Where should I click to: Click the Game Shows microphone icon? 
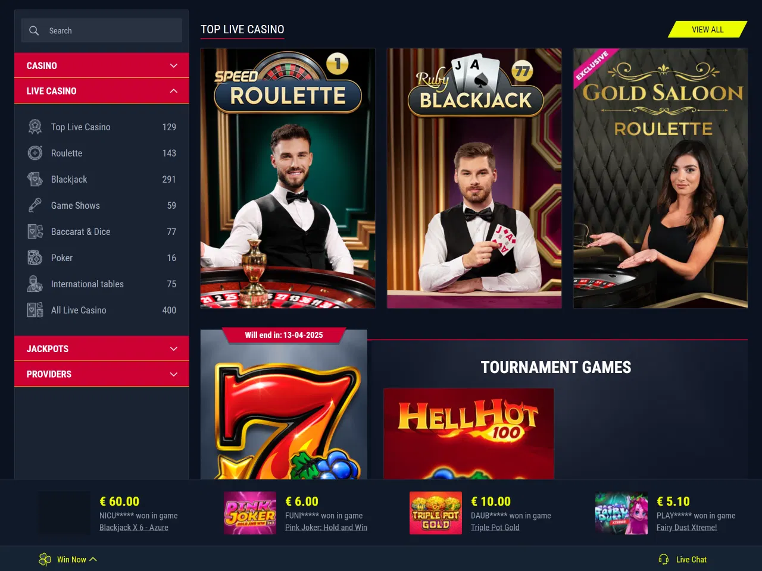coord(35,205)
